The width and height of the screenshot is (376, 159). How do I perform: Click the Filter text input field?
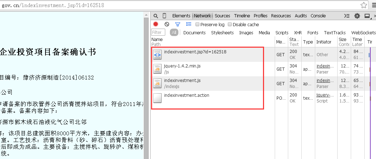[158, 33]
